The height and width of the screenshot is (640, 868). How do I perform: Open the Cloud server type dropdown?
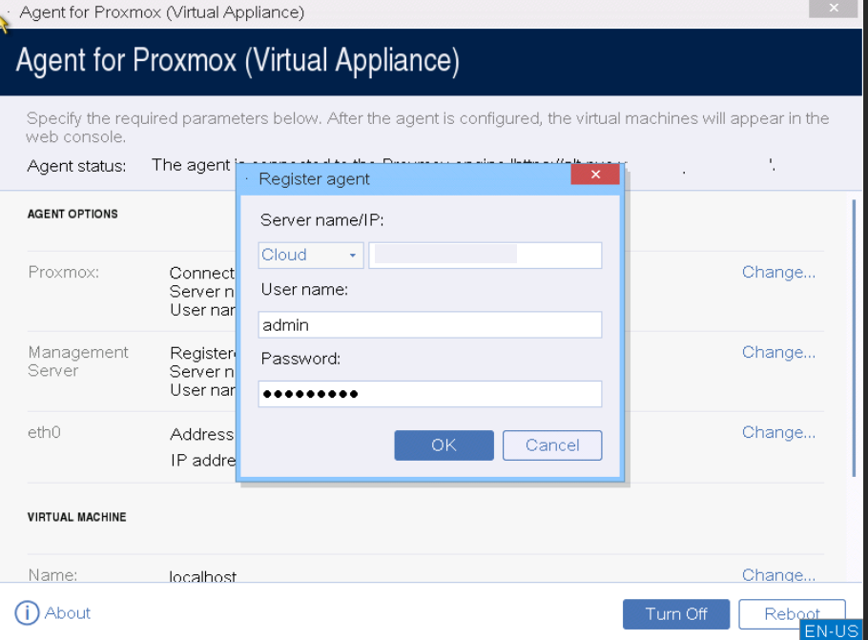pyautogui.click(x=311, y=256)
